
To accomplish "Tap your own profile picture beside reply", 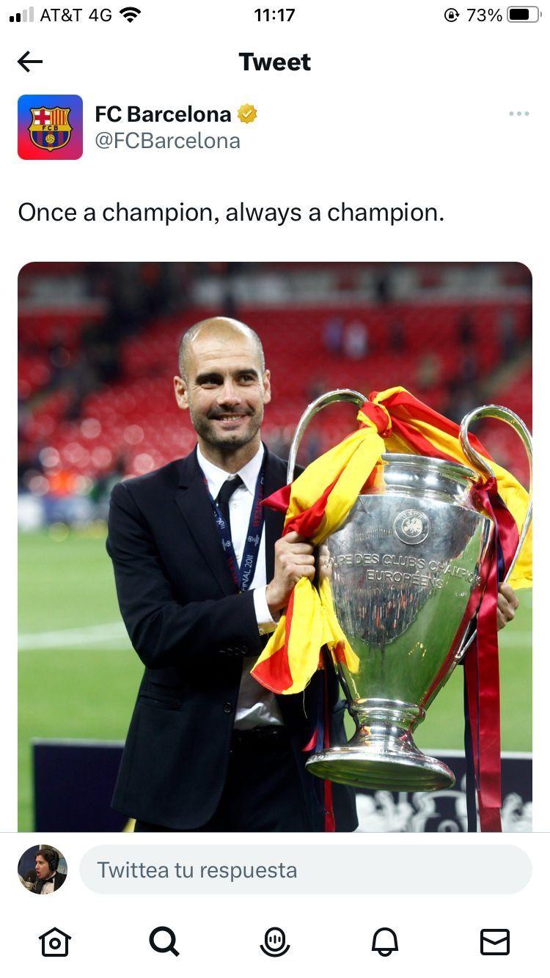I will point(43,869).
